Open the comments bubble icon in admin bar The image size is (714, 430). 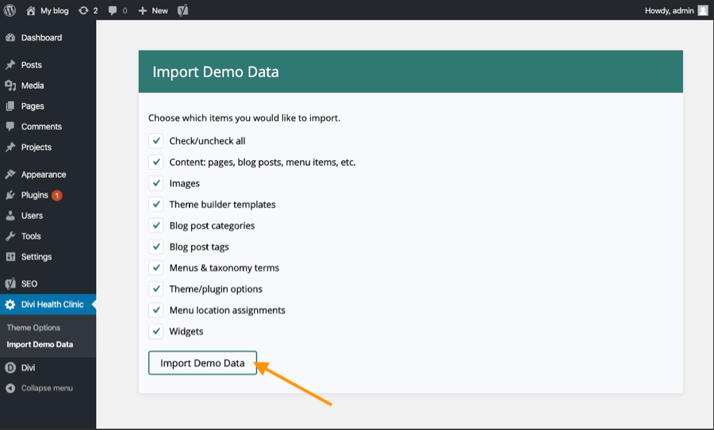pyautogui.click(x=113, y=10)
